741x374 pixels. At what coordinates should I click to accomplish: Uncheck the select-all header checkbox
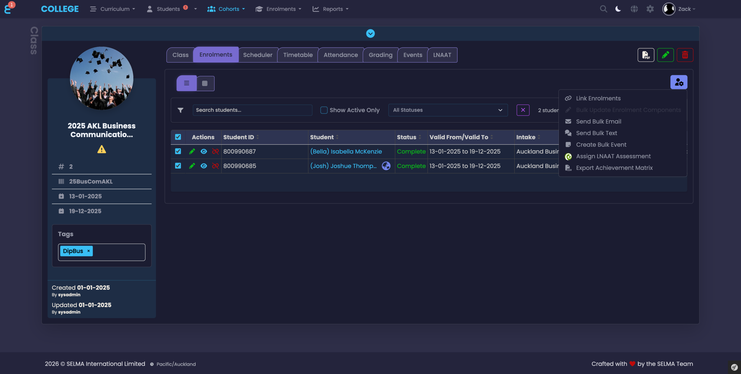pos(178,137)
